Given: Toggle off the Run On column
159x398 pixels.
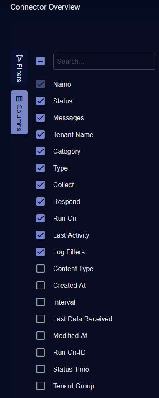Looking at the screenshot, I should pos(41,218).
